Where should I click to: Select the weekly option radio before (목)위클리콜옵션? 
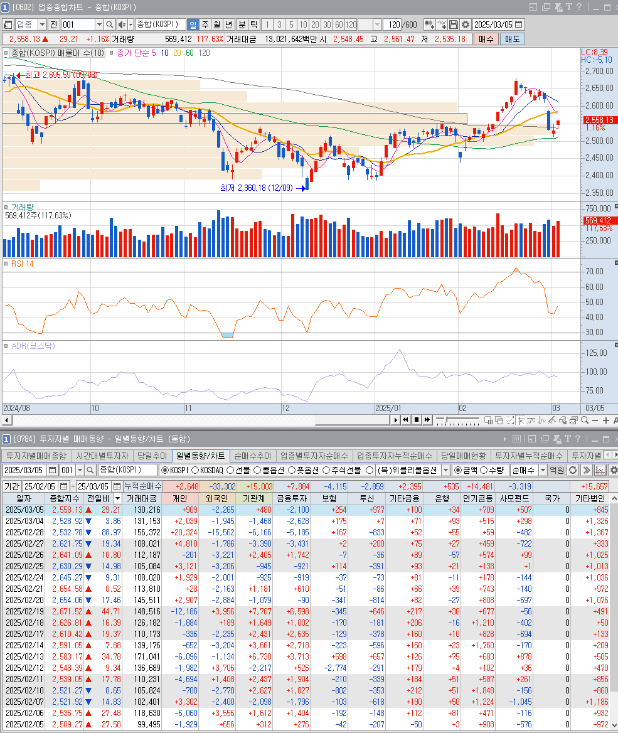click(x=370, y=470)
